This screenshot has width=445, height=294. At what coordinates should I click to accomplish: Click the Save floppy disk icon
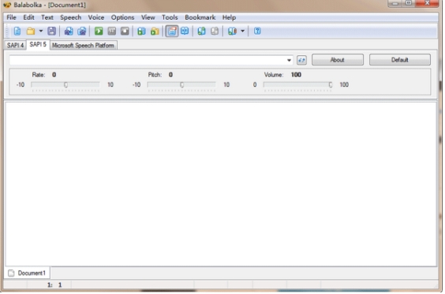51,32
